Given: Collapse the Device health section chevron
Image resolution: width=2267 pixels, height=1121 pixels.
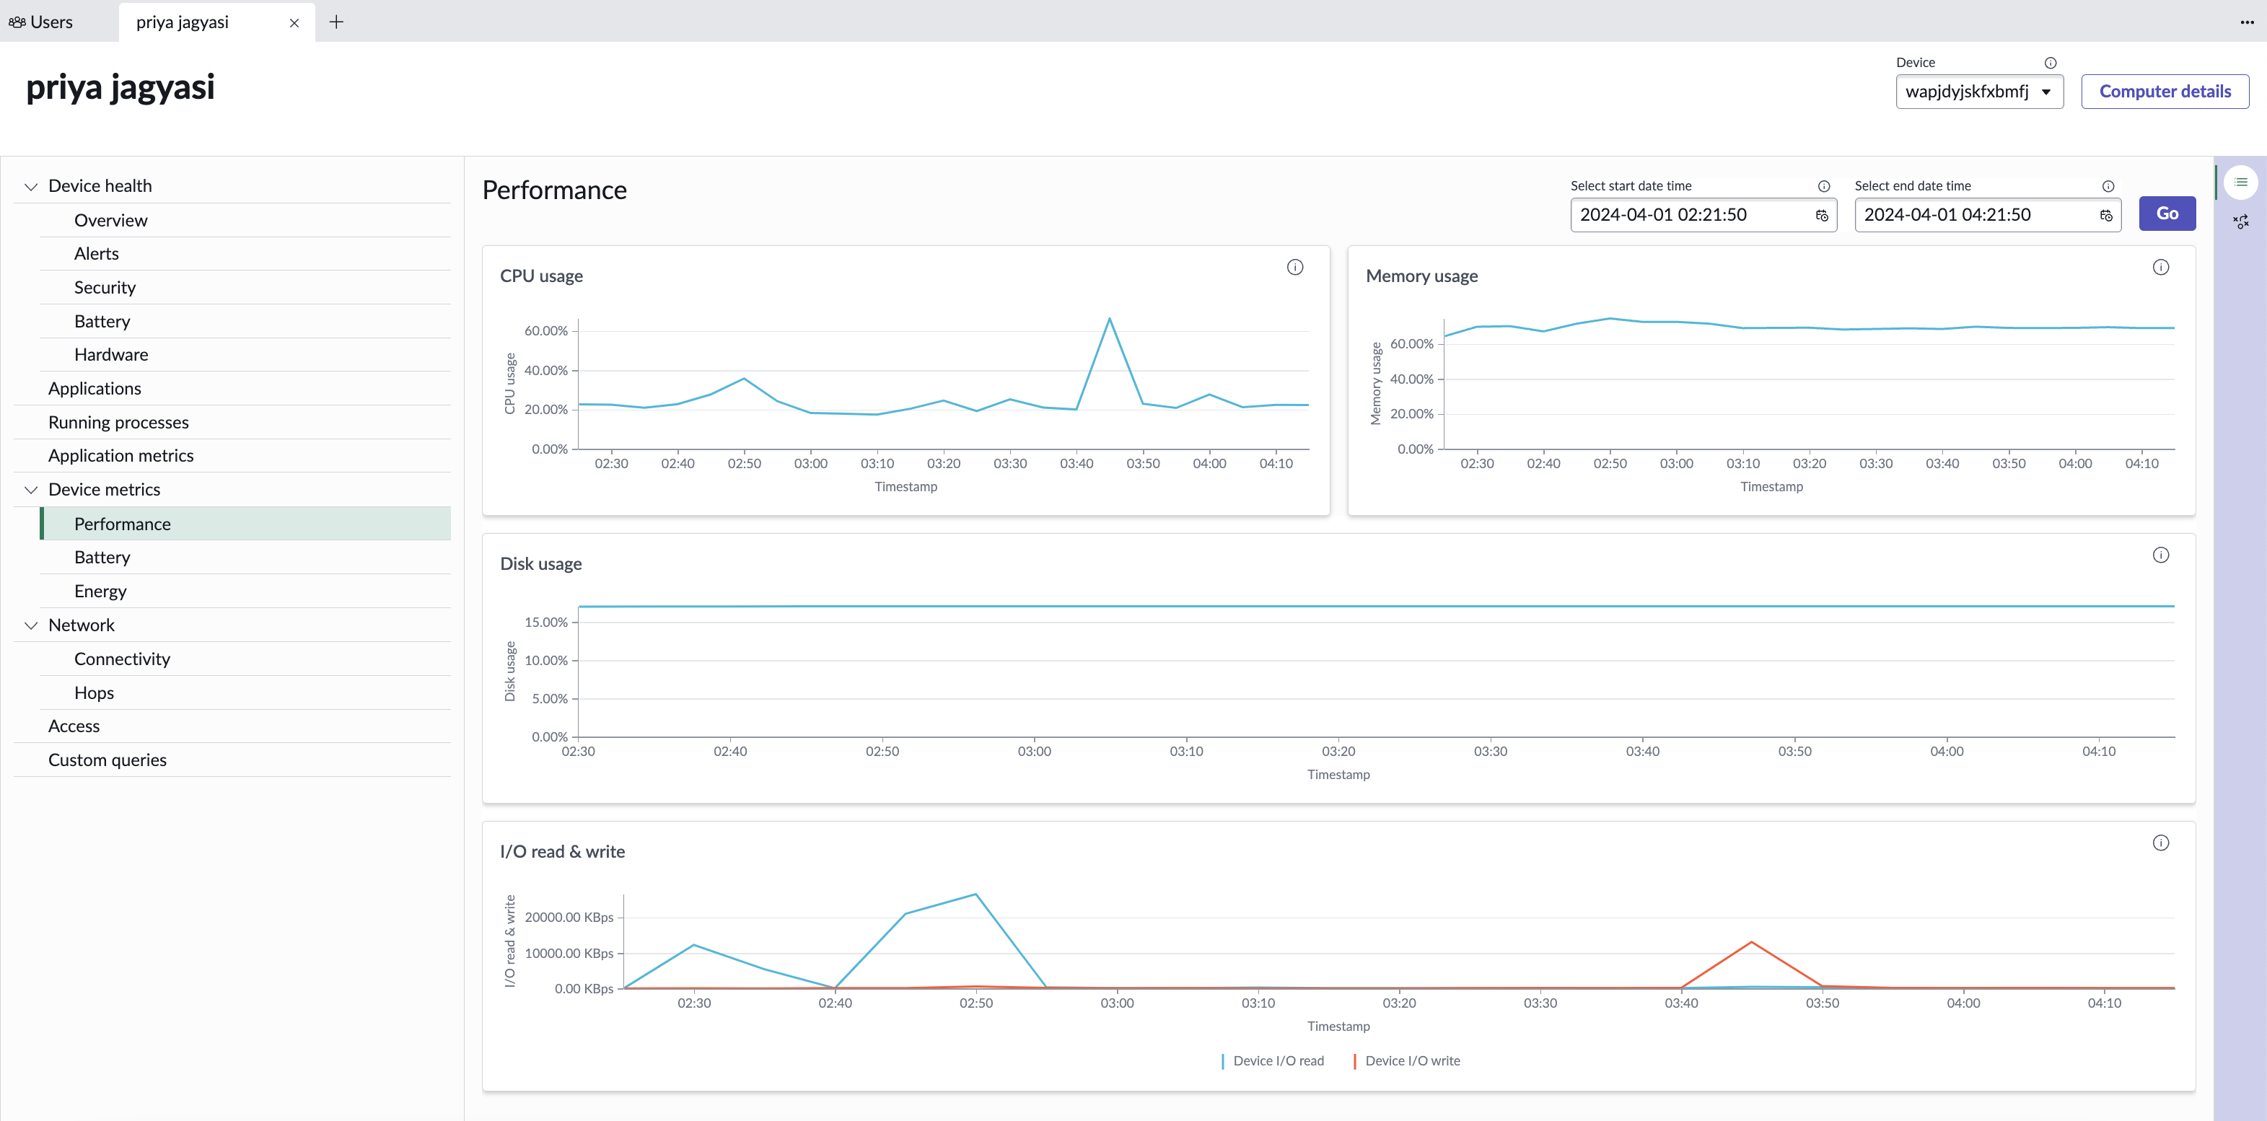Looking at the screenshot, I should pos(31,187).
